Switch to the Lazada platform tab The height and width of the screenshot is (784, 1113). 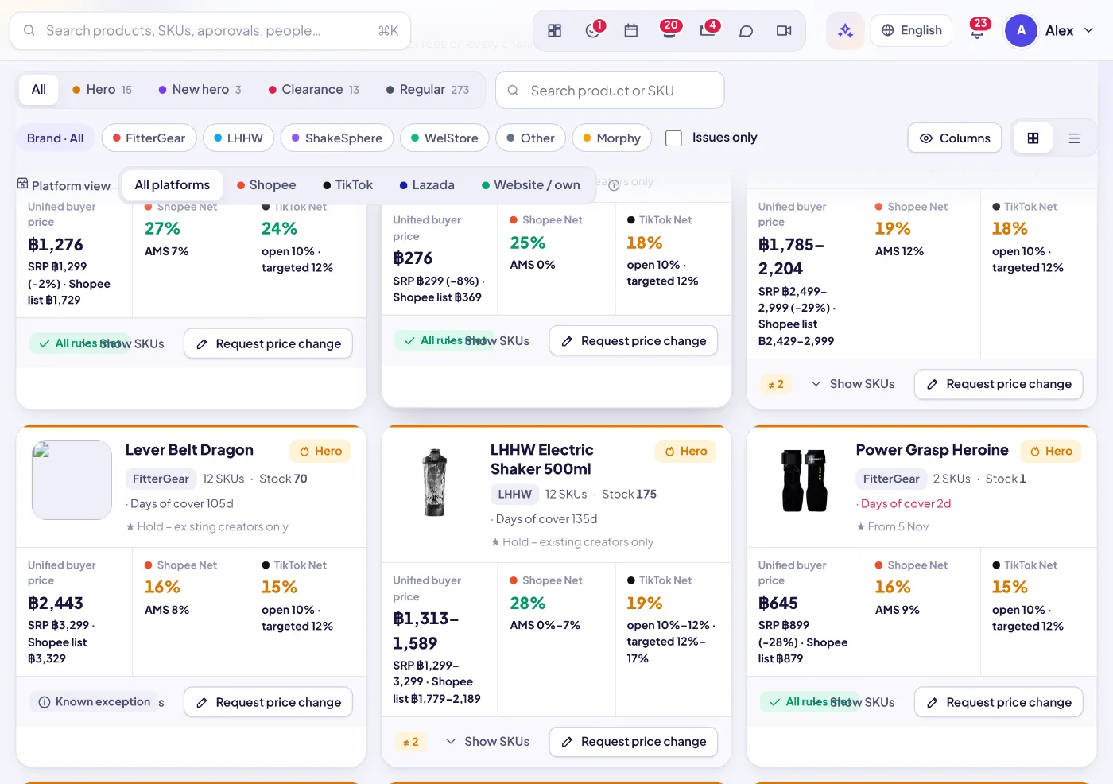(427, 185)
